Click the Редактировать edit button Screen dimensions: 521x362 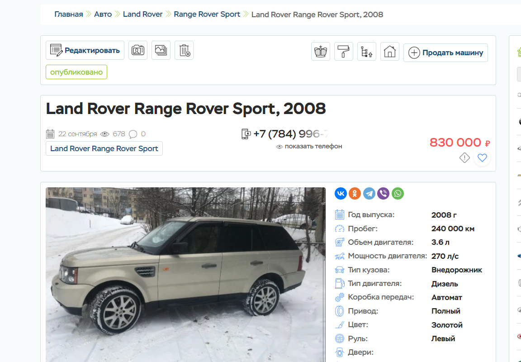click(x=85, y=50)
